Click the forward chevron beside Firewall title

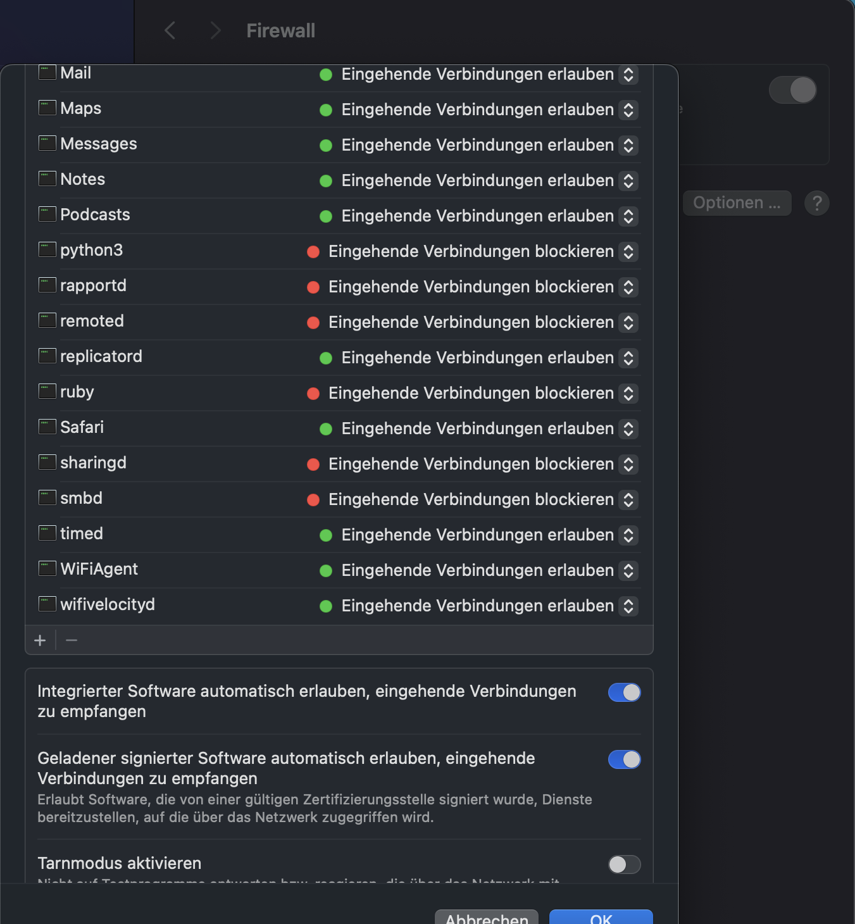point(215,30)
